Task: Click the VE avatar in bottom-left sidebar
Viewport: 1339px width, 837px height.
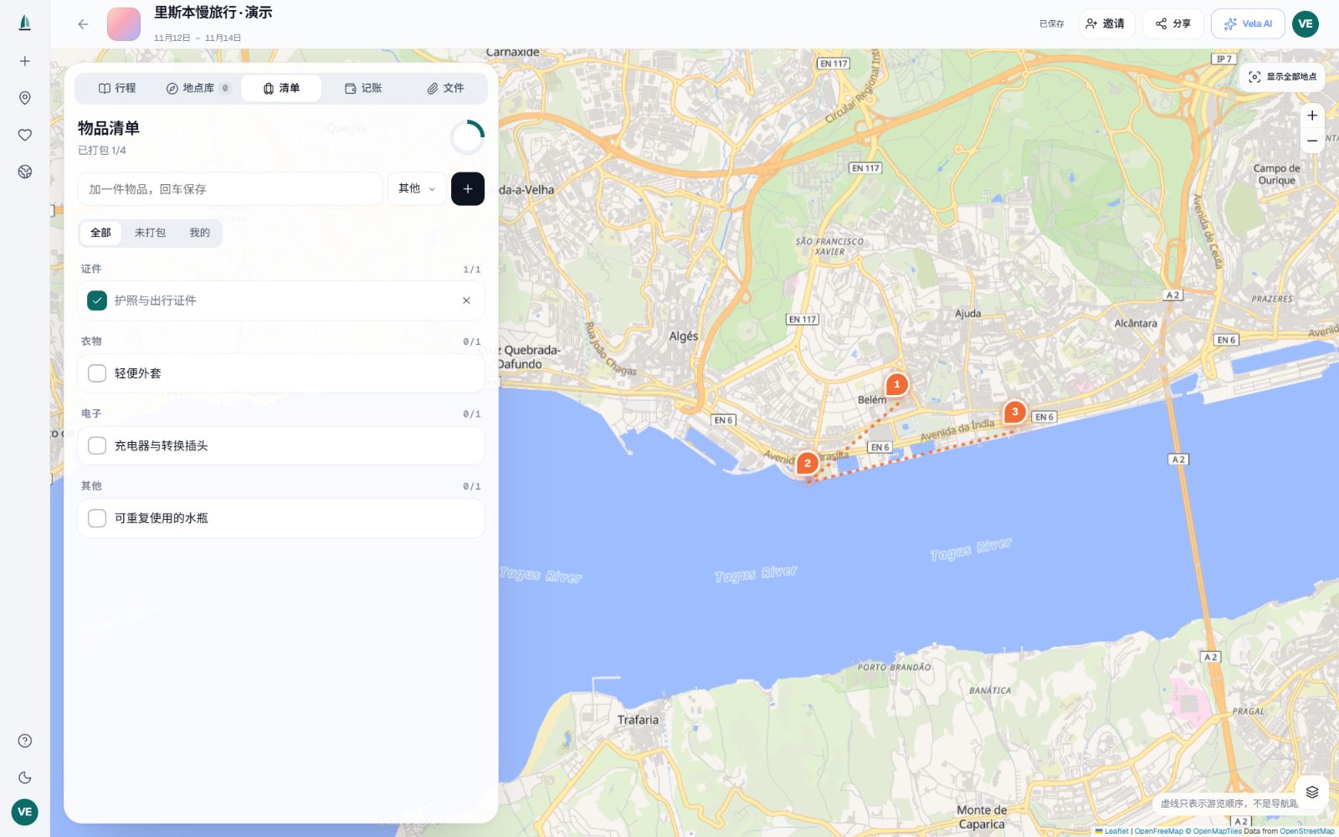Action: tap(25, 812)
